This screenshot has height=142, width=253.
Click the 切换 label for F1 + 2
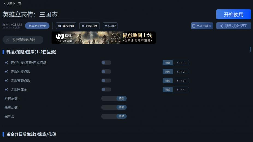[168, 72]
